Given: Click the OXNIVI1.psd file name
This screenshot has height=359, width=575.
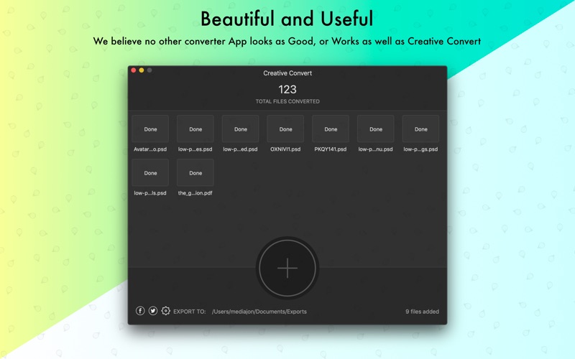Looking at the screenshot, I should coord(285,149).
